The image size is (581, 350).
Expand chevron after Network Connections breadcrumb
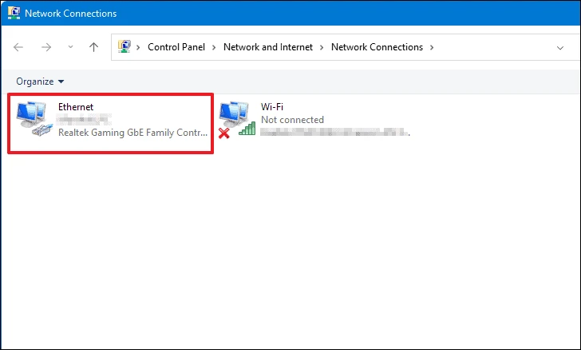432,47
